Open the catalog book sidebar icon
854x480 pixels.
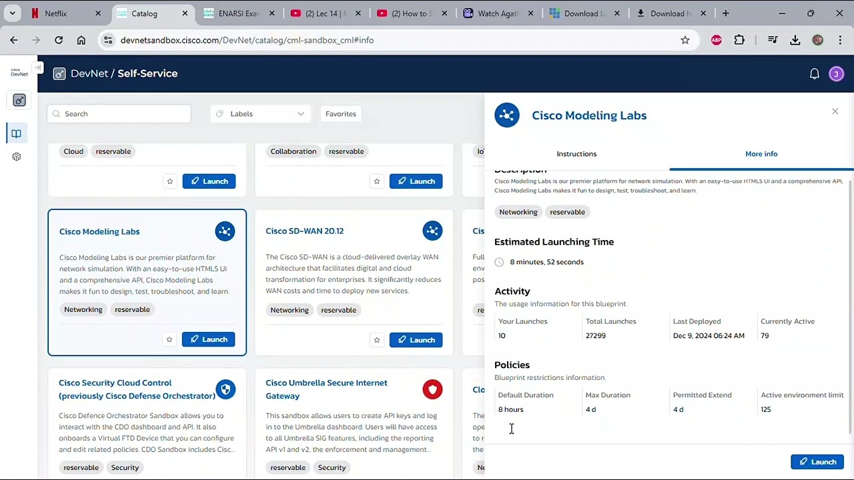coord(17,133)
